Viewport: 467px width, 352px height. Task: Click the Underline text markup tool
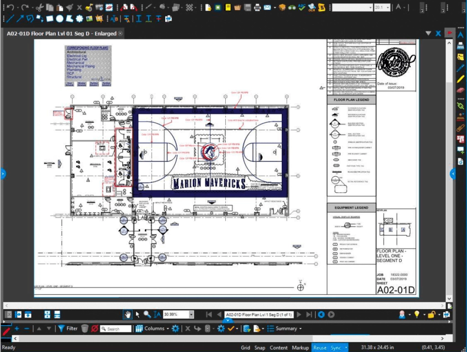coord(139,19)
